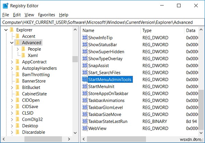
Task: Expand the AppContract key
Action: (12, 62)
